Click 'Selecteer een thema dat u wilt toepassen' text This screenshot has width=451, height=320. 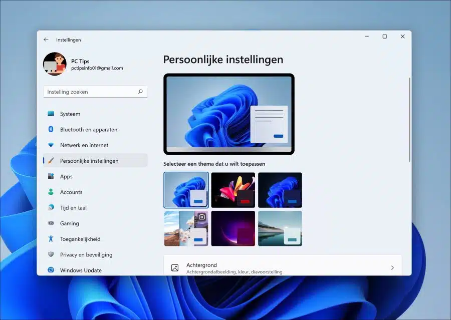(x=214, y=164)
